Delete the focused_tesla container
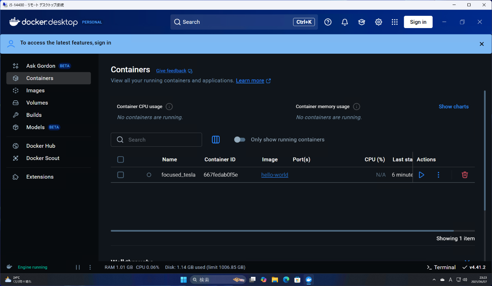Viewport: 492px width, 286px height. coord(465,175)
